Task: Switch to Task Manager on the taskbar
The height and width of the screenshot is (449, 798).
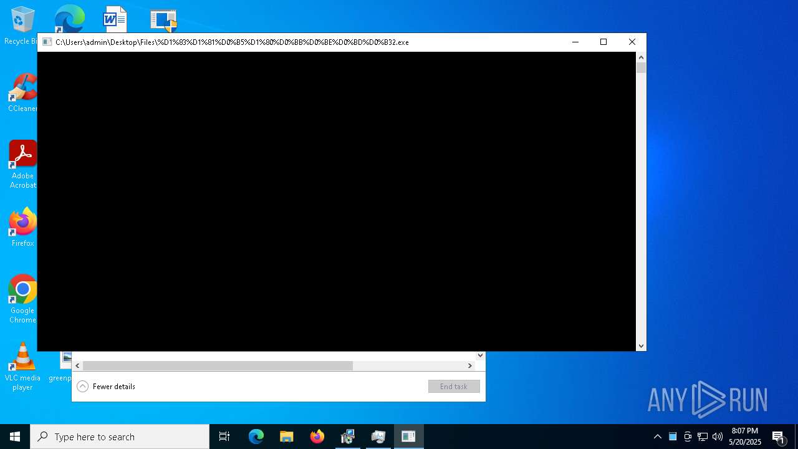Action: point(378,437)
